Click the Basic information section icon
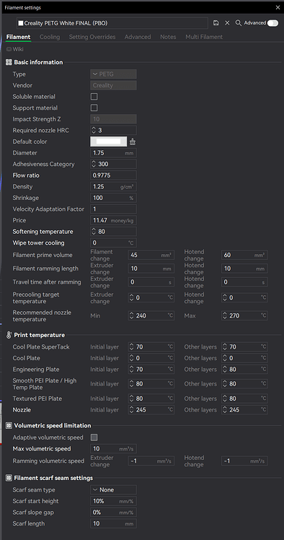Viewport: 284px width, 540px height. coord(9,62)
